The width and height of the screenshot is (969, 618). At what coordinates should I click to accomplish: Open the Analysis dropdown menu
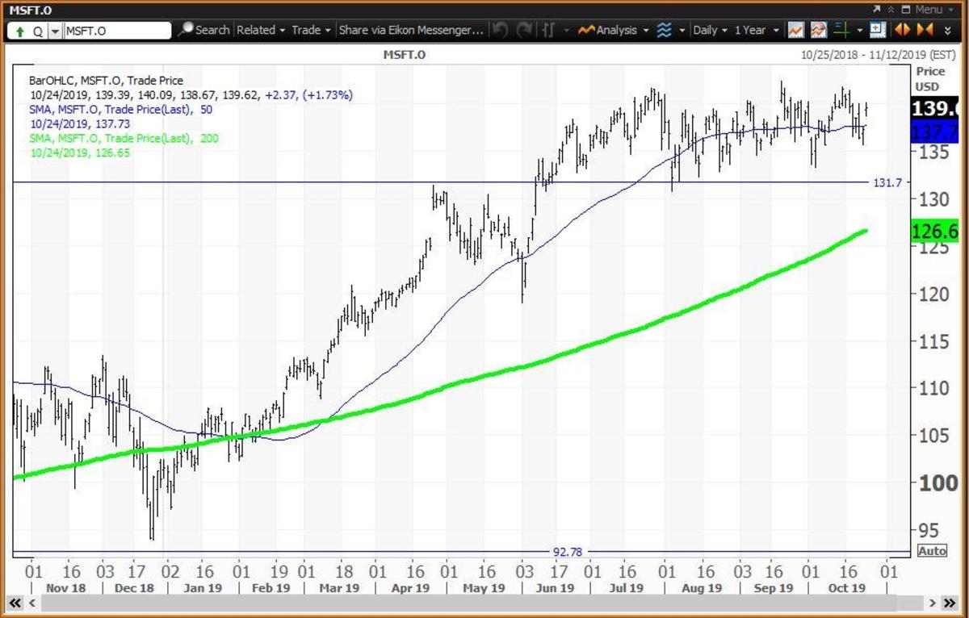(x=615, y=30)
